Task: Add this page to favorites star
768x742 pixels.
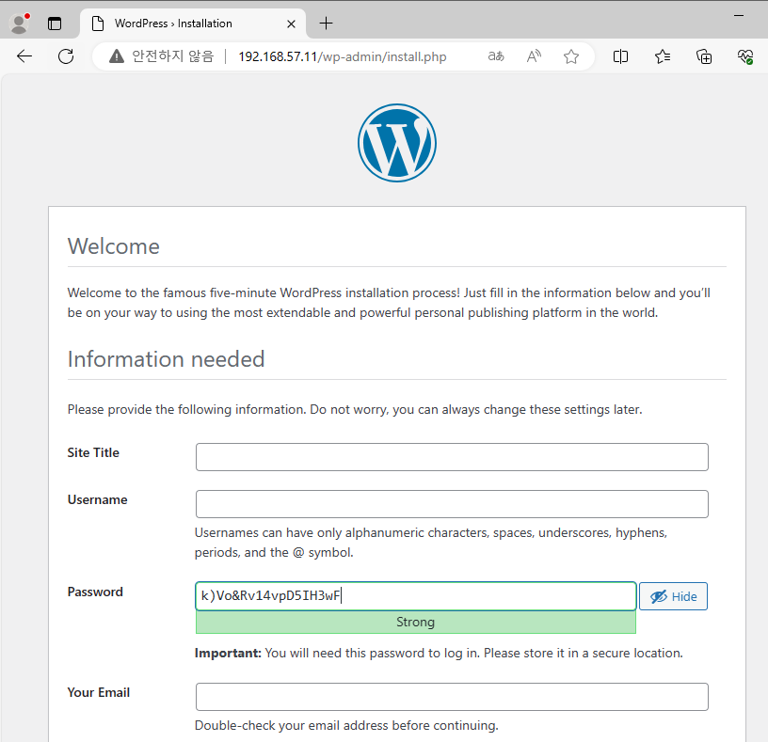Action: 571,56
